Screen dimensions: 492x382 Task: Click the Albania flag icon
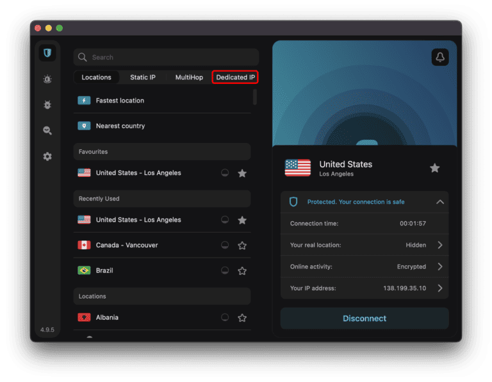pos(84,317)
